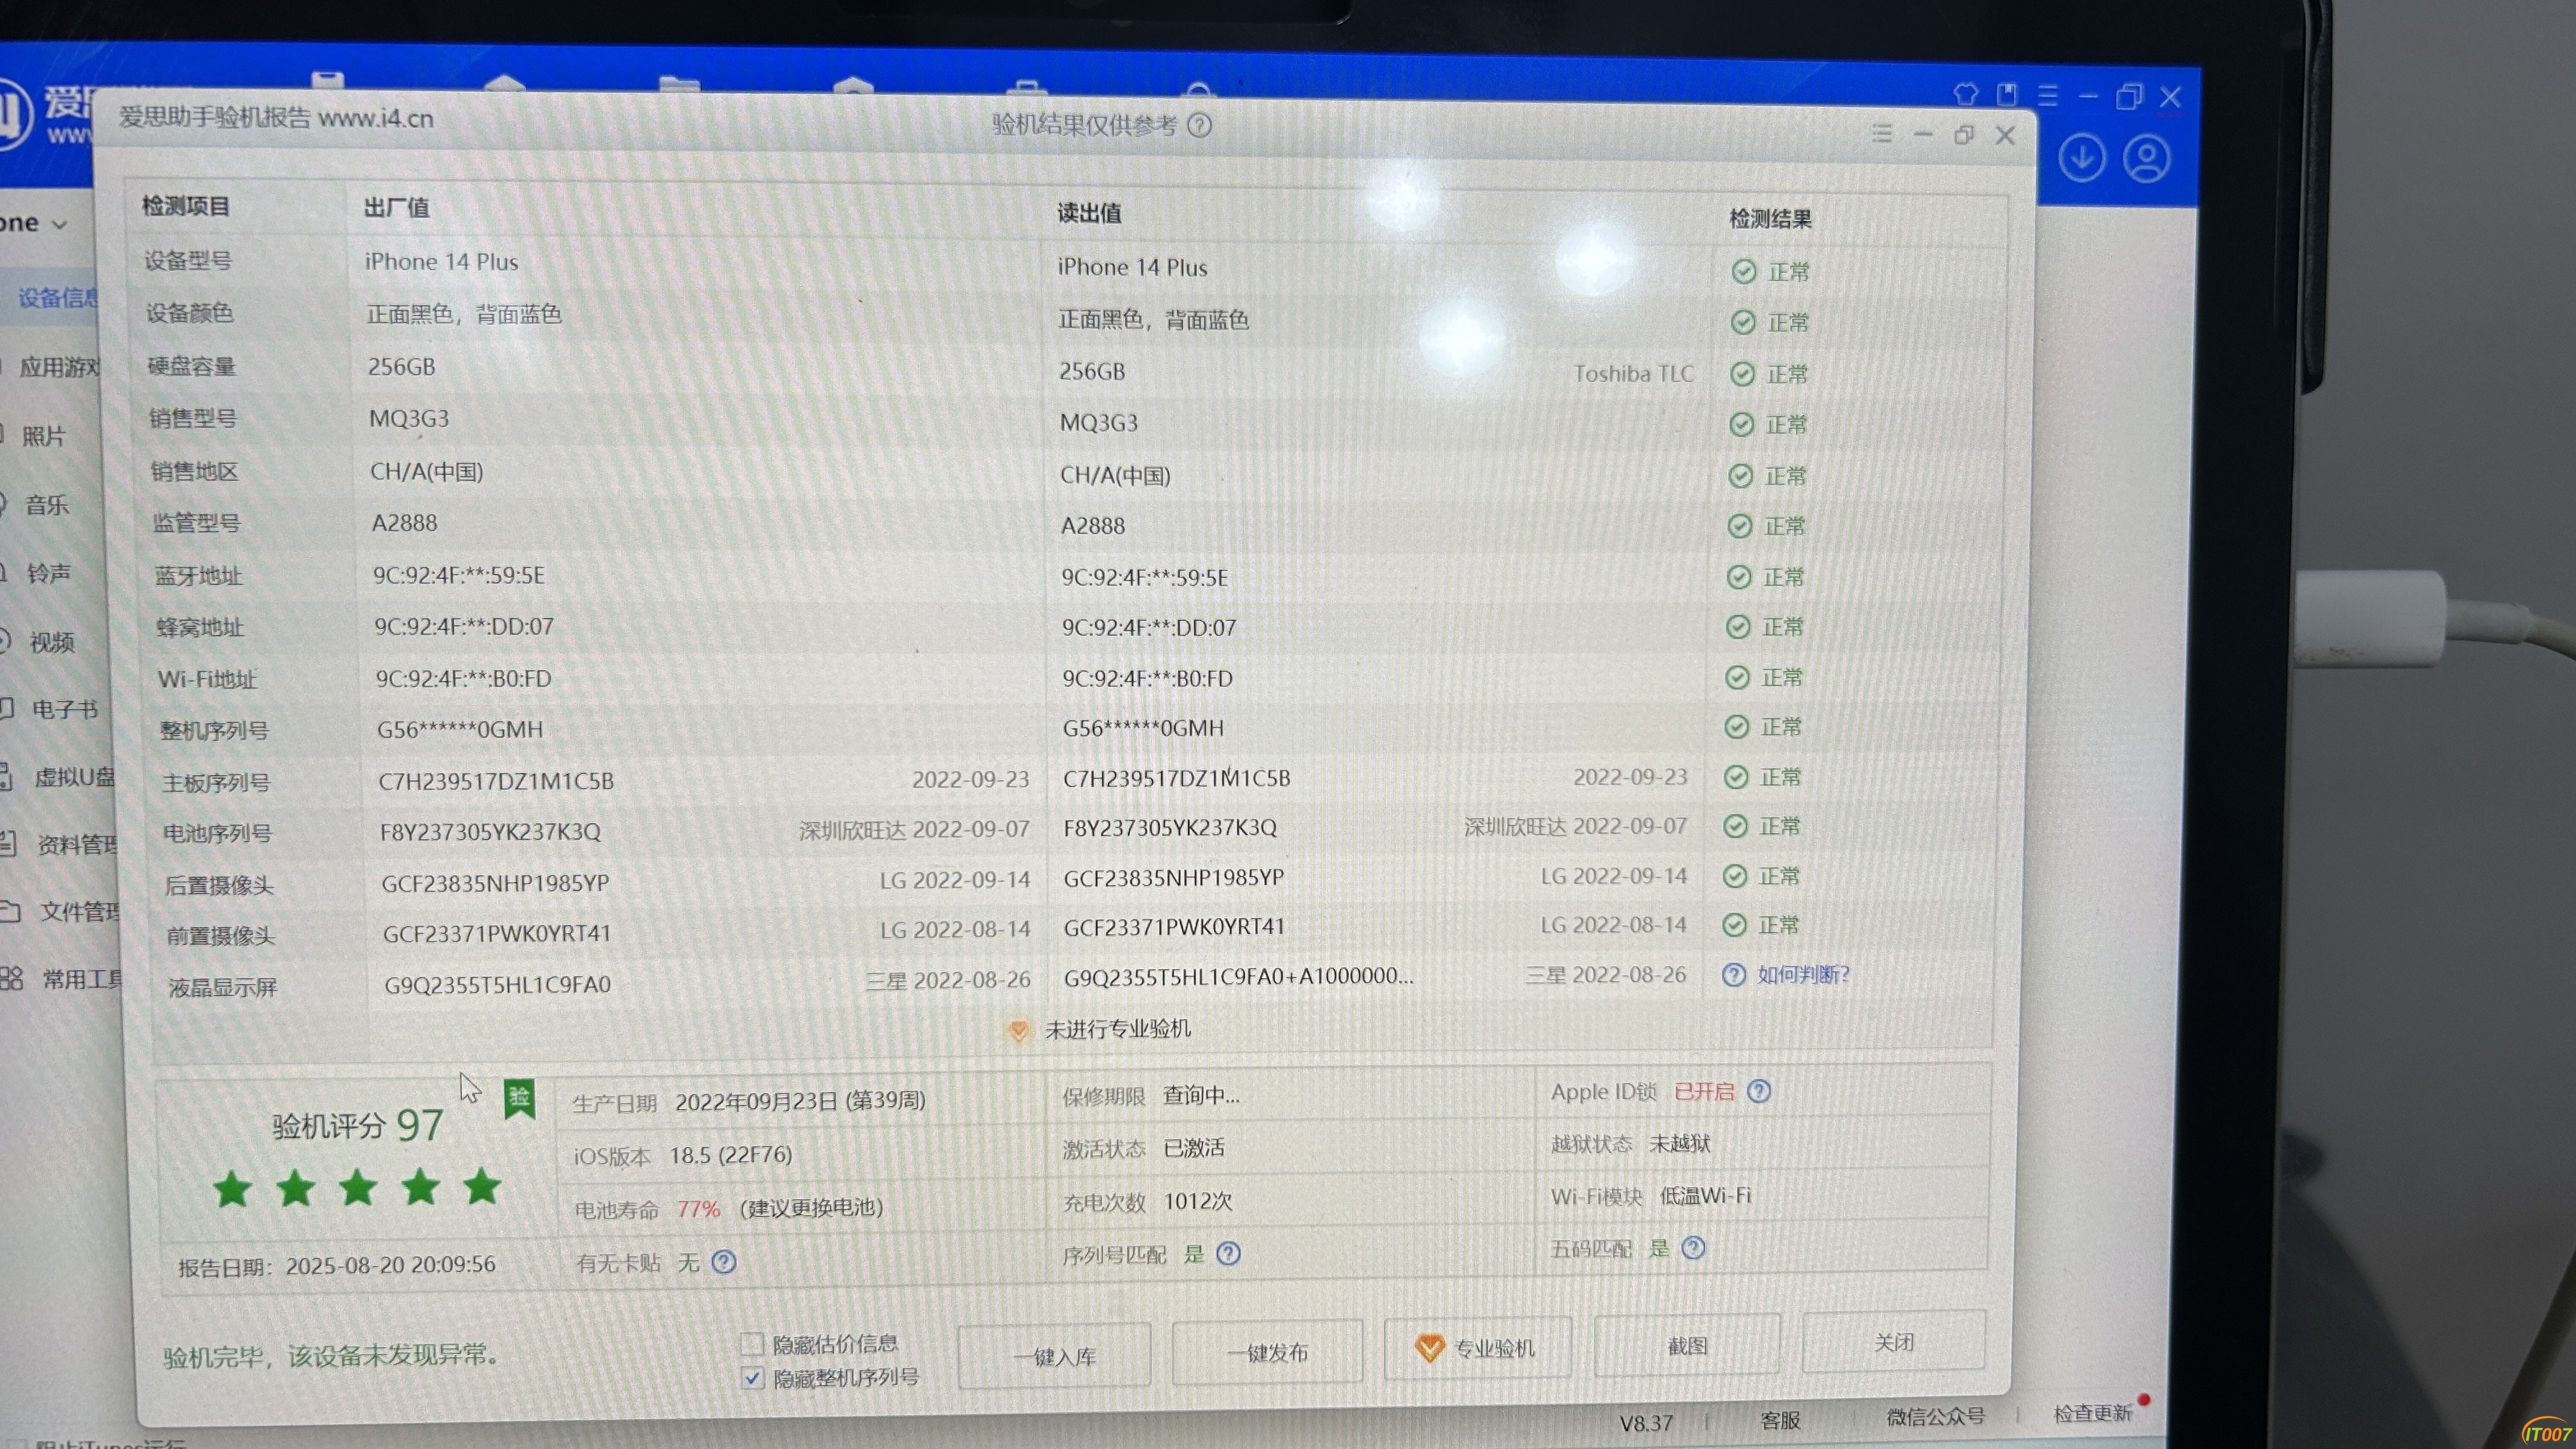Image resolution: width=2576 pixels, height=1449 pixels.
Task: Open the report dialog's menu icon
Action: pyautogui.click(x=1882, y=133)
